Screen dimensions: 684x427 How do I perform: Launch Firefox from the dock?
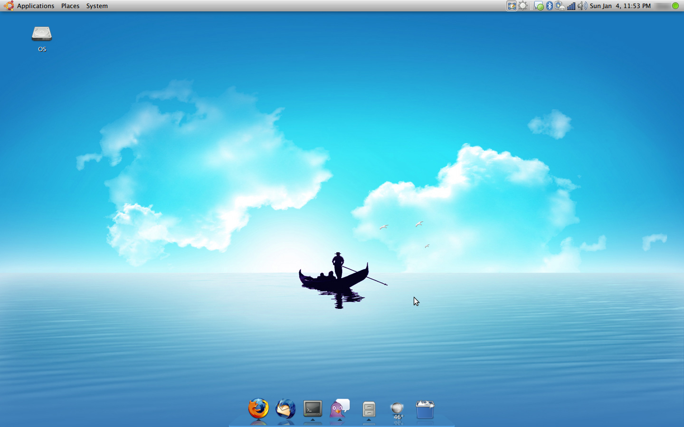click(258, 408)
